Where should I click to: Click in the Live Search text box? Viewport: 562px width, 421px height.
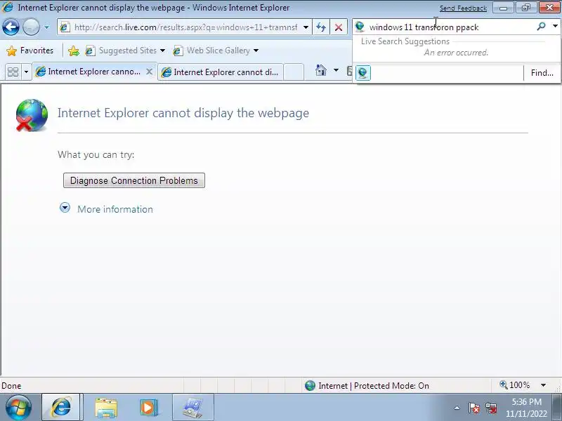coord(452,27)
